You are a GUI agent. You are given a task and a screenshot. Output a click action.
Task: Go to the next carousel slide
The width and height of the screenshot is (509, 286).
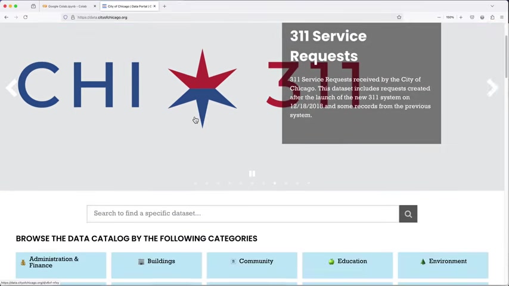[492, 88]
